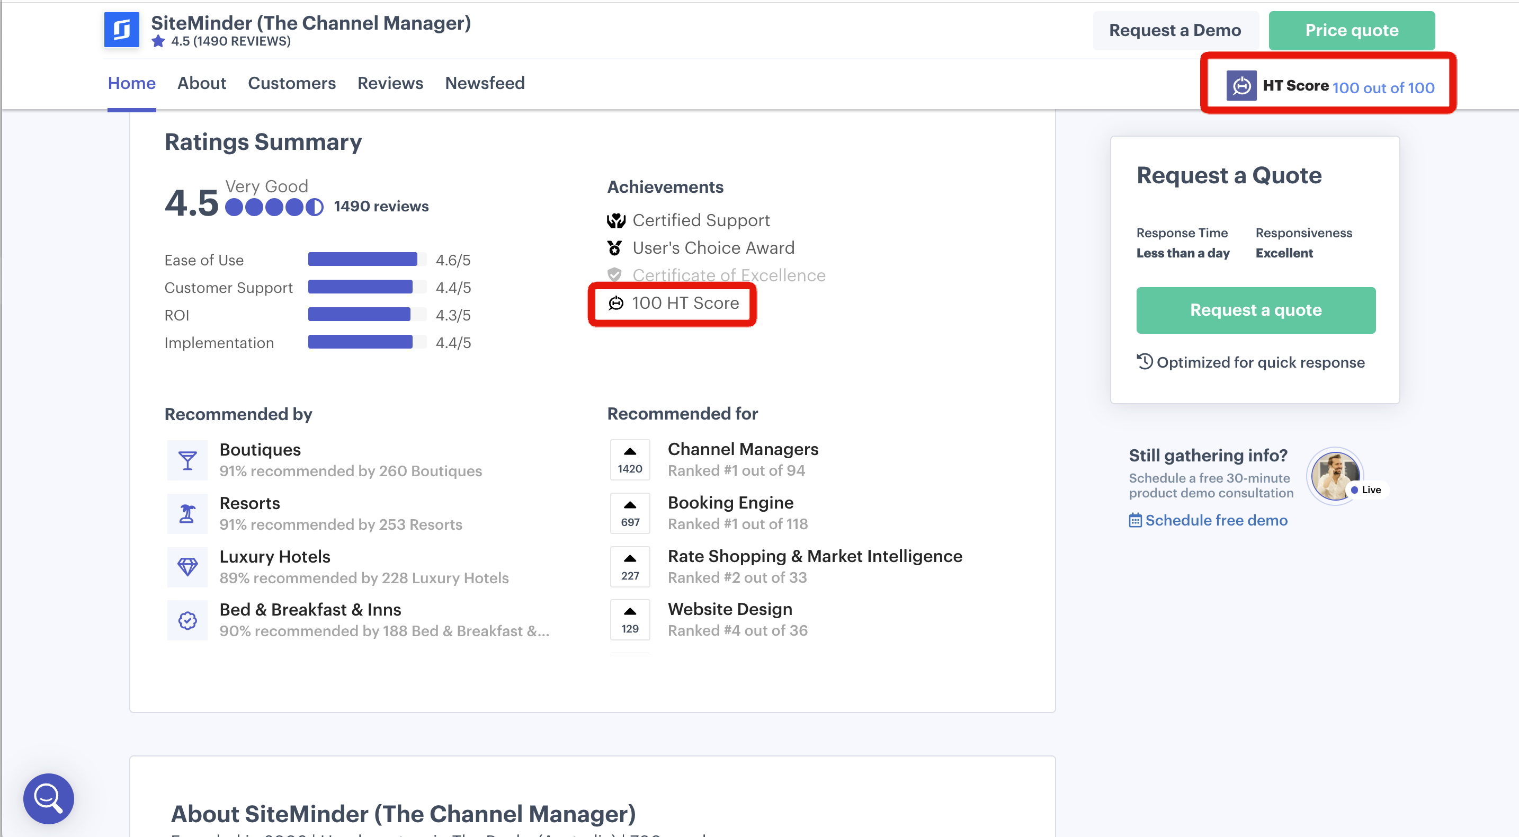The image size is (1519, 837).
Task: Open the Customers tab
Action: coord(291,83)
